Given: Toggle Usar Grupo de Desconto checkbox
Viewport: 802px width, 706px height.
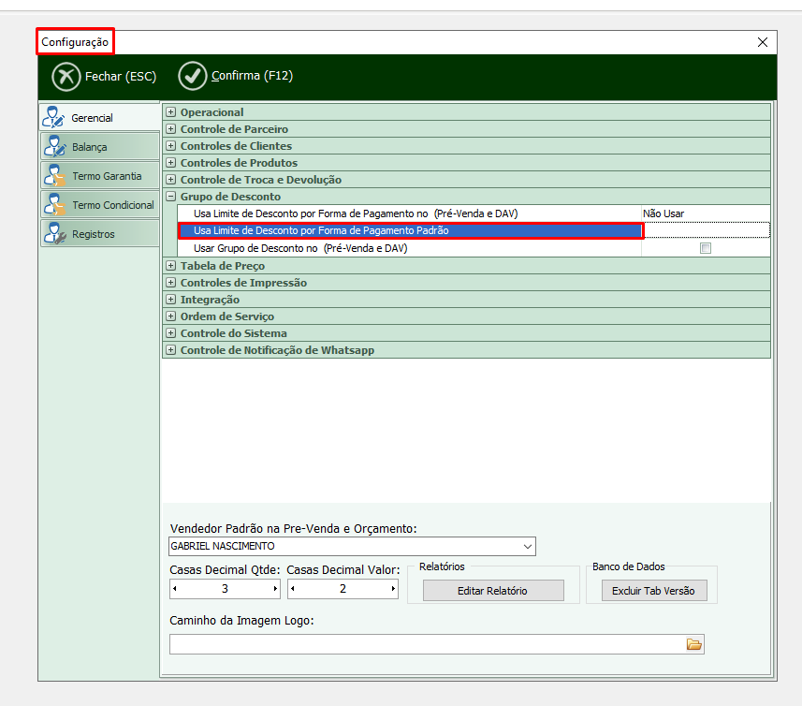Looking at the screenshot, I should pos(706,249).
